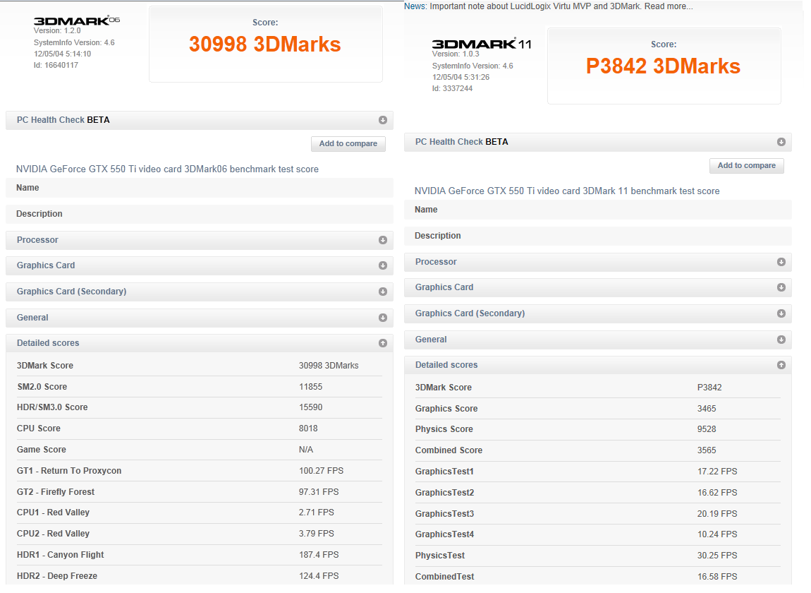Select GraphicsTest4 value 10.24 FPS
Image resolution: width=811 pixels, height=593 pixels.
pos(717,534)
